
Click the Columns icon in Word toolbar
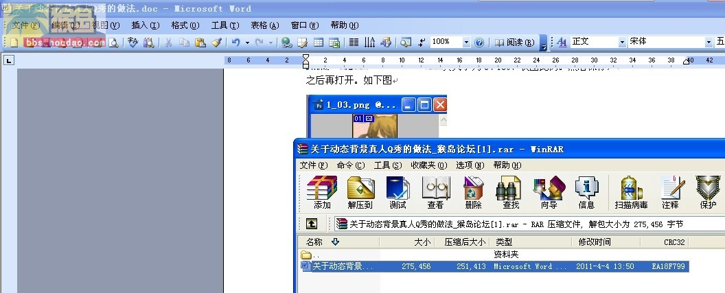point(354,43)
